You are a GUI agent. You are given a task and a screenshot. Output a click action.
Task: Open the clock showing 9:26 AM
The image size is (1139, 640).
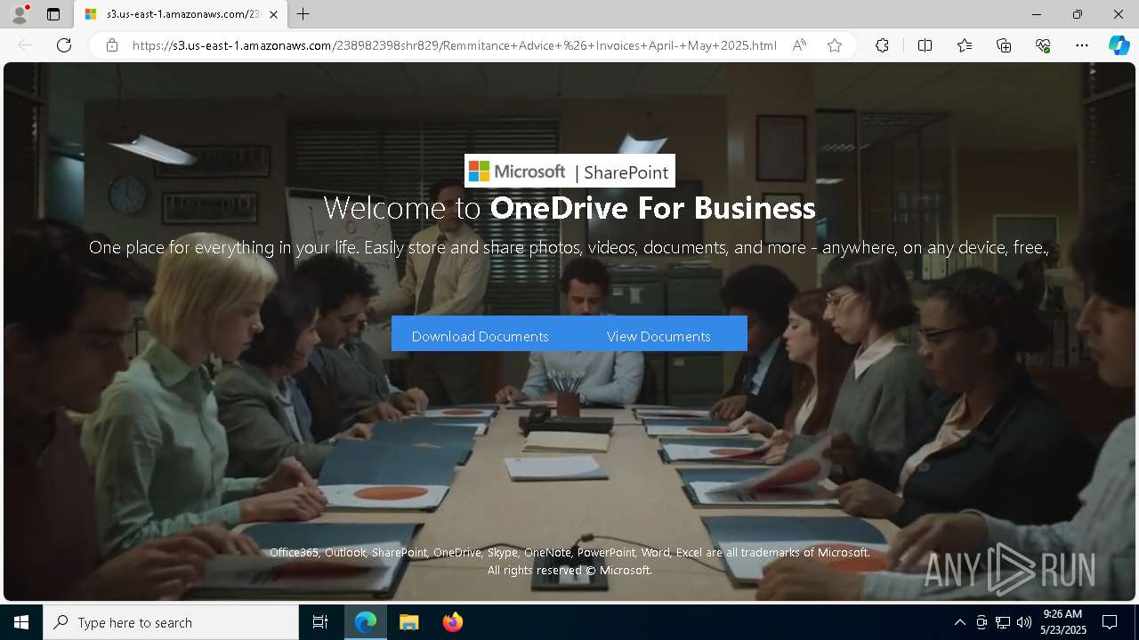[x=1062, y=622]
